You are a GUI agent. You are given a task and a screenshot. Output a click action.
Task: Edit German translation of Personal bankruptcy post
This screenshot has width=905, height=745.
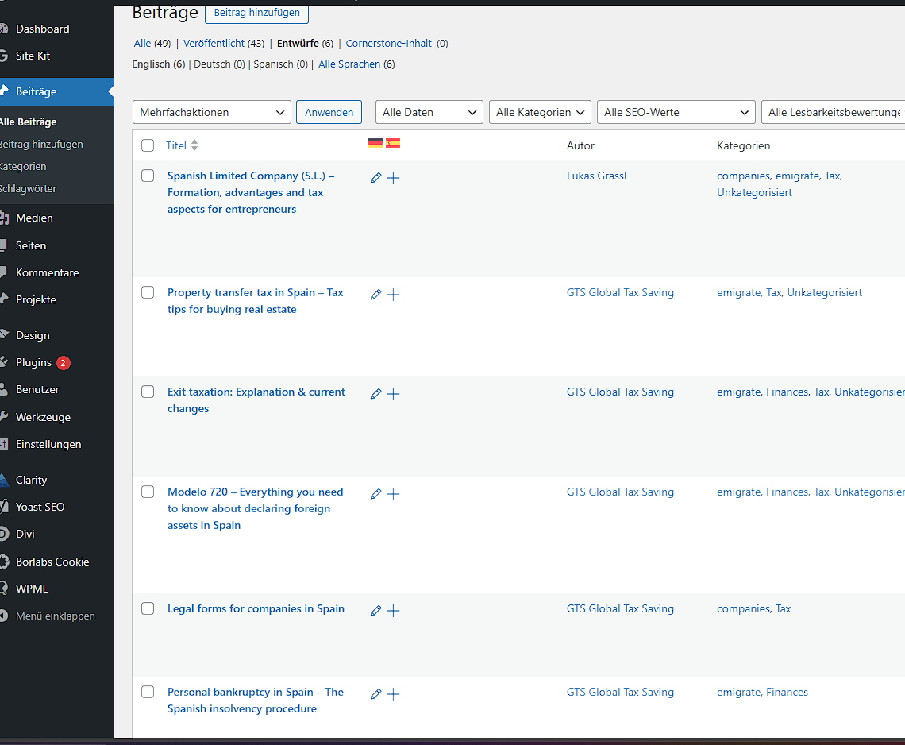coord(375,693)
